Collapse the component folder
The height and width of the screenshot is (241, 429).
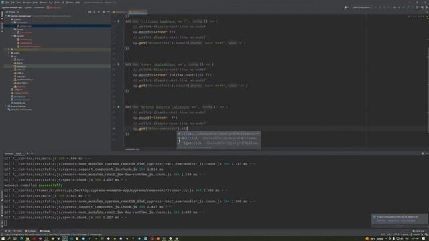(12, 23)
